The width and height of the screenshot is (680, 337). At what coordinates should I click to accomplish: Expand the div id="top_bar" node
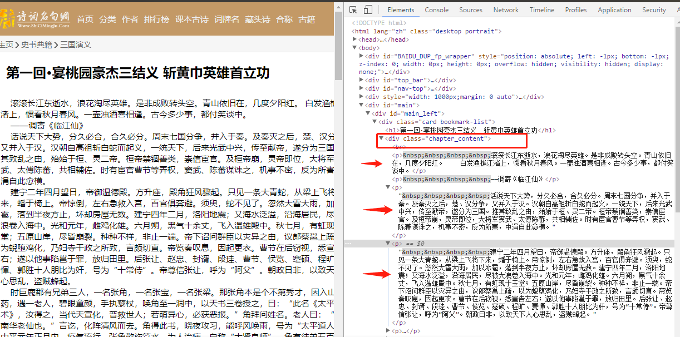362,80
